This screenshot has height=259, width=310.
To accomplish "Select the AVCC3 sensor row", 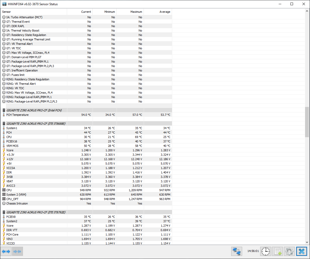I will point(86,186).
